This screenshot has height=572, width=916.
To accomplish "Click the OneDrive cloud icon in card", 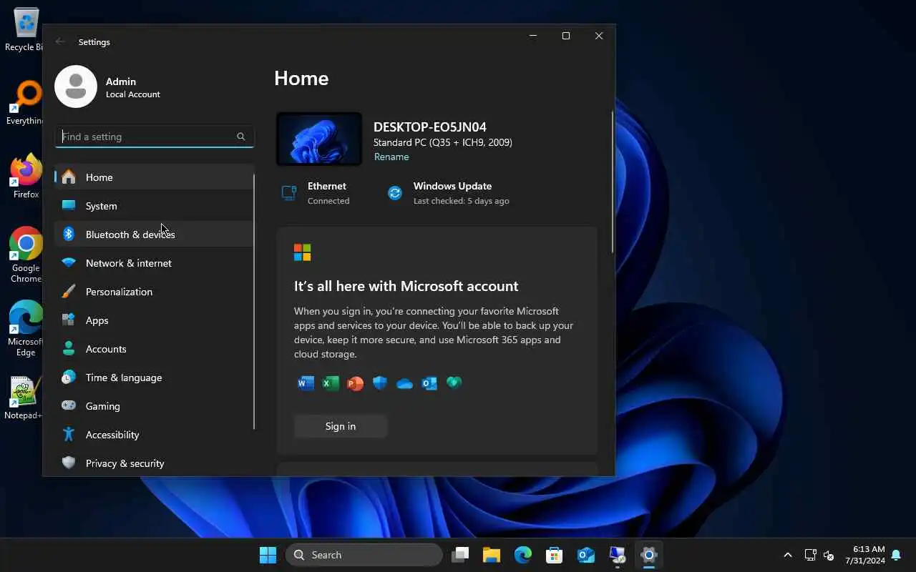I will 404,384.
